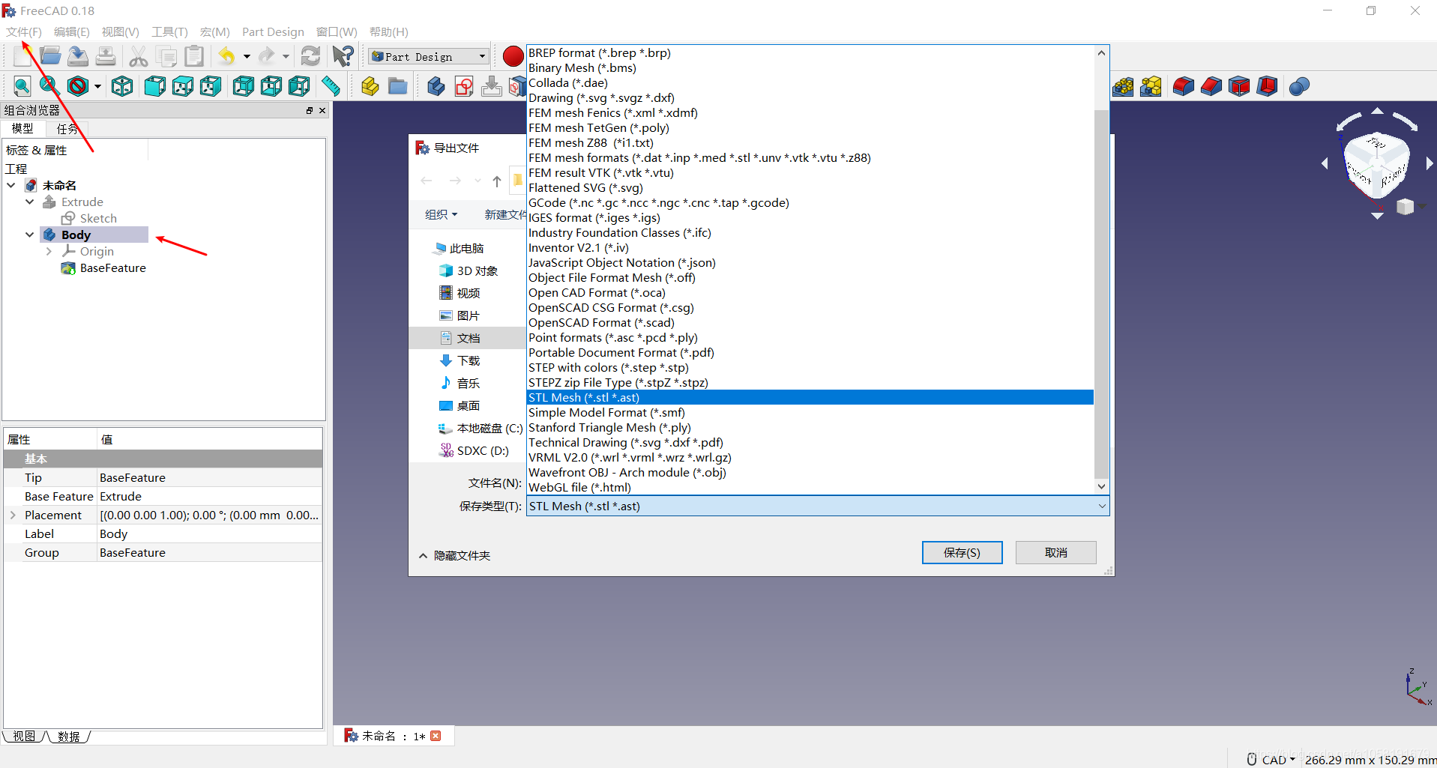Set isometric view with cube icon
Viewport: 1437px width, 768px height.
122,86
